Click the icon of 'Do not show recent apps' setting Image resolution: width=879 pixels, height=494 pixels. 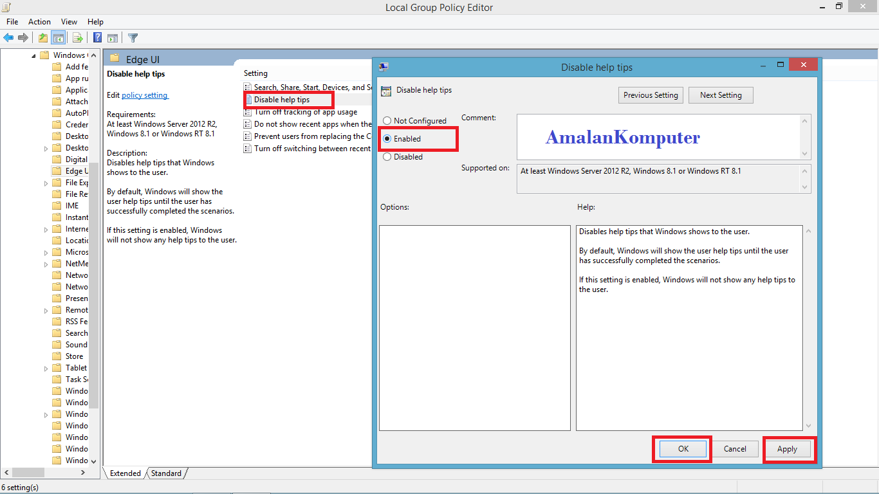pos(248,124)
